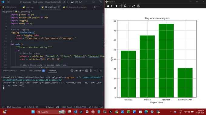This screenshot has width=206, height=115.
Task: Click the remote window status bar icon
Action: [3, 107]
